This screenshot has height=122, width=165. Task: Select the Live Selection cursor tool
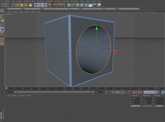click(x=13, y=5)
